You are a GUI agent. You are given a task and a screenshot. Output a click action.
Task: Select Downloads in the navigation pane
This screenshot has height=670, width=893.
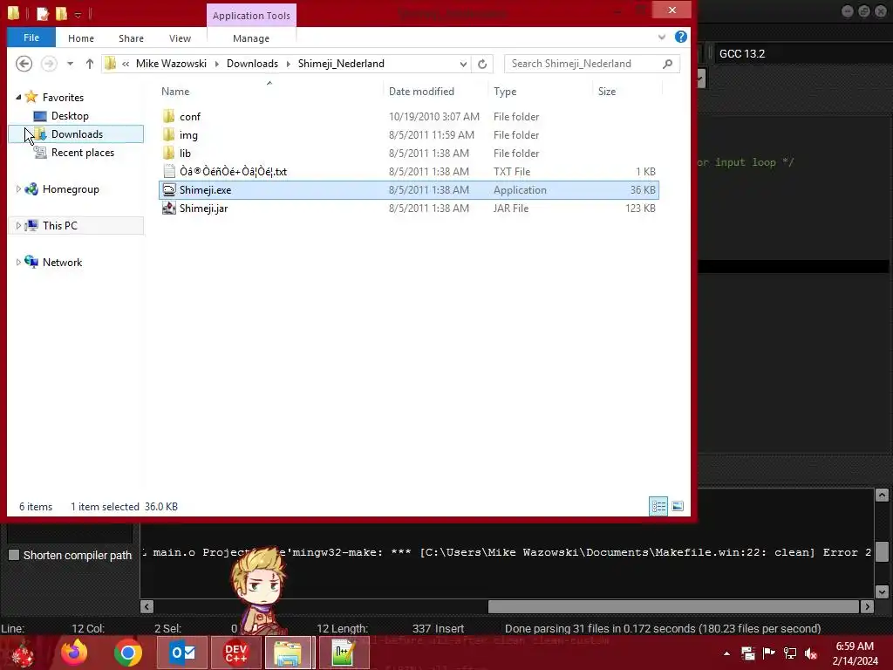pos(77,133)
